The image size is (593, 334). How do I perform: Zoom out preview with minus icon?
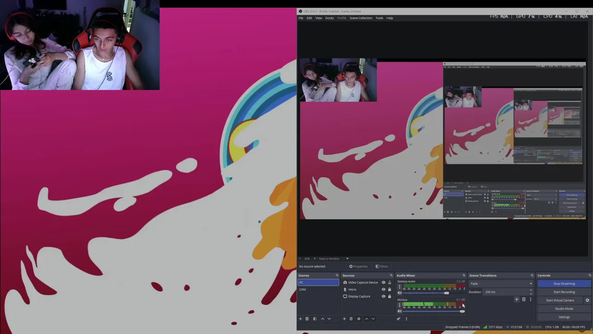(x=300, y=258)
